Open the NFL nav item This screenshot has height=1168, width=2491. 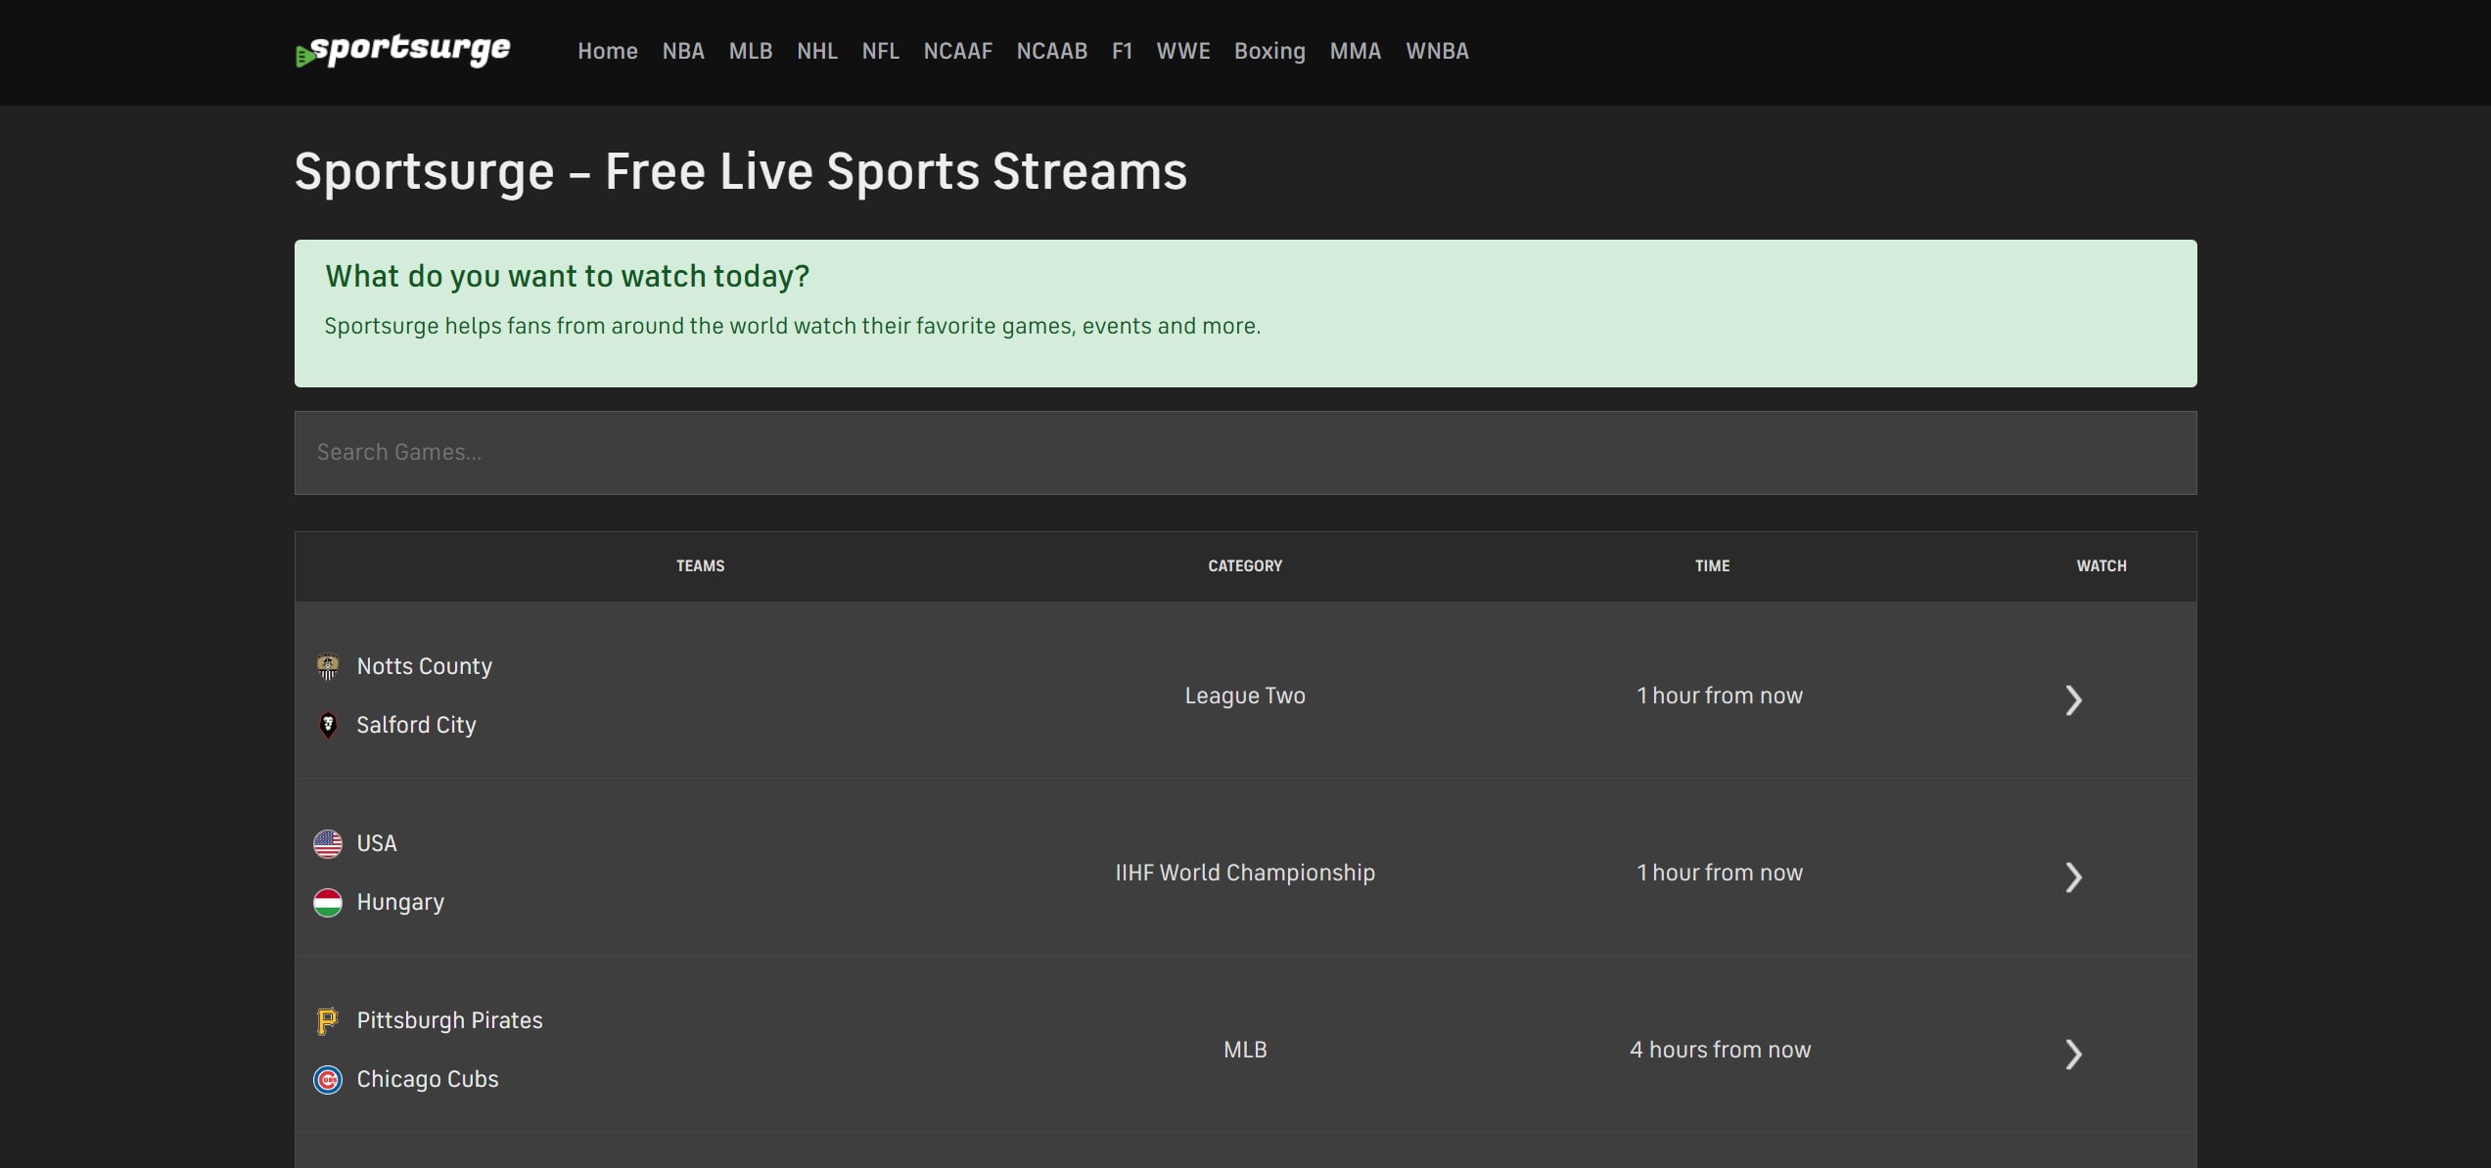(880, 51)
